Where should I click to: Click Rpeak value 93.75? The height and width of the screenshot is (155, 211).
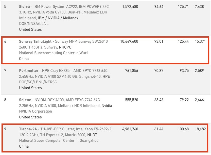tap(184, 71)
